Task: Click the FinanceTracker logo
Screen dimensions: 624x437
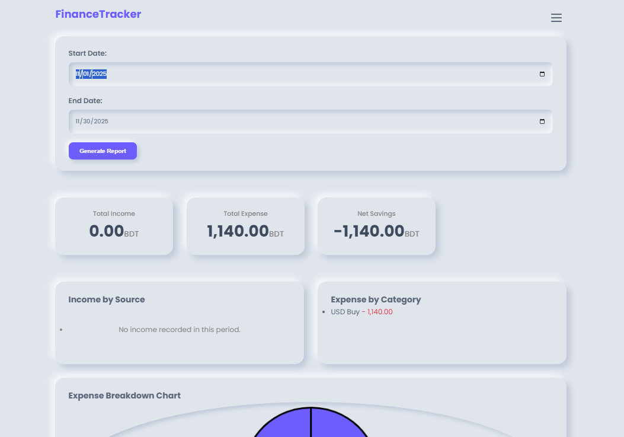Action: pyautogui.click(x=98, y=14)
